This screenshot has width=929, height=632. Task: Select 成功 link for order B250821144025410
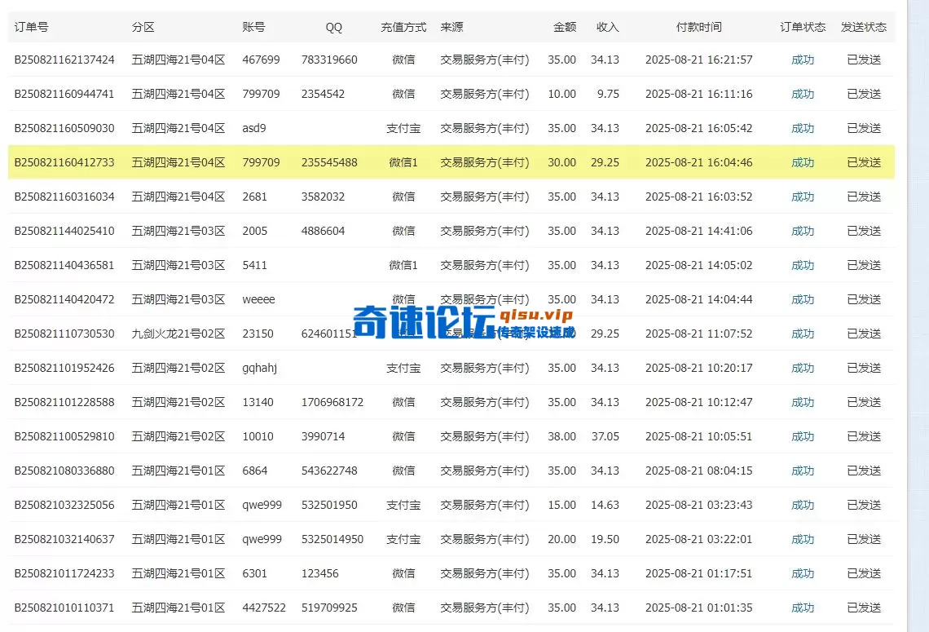point(802,231)
